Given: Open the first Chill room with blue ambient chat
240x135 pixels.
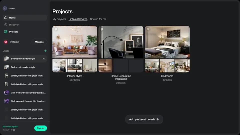Looking at the screenshot, I should [x=25, y=93].
